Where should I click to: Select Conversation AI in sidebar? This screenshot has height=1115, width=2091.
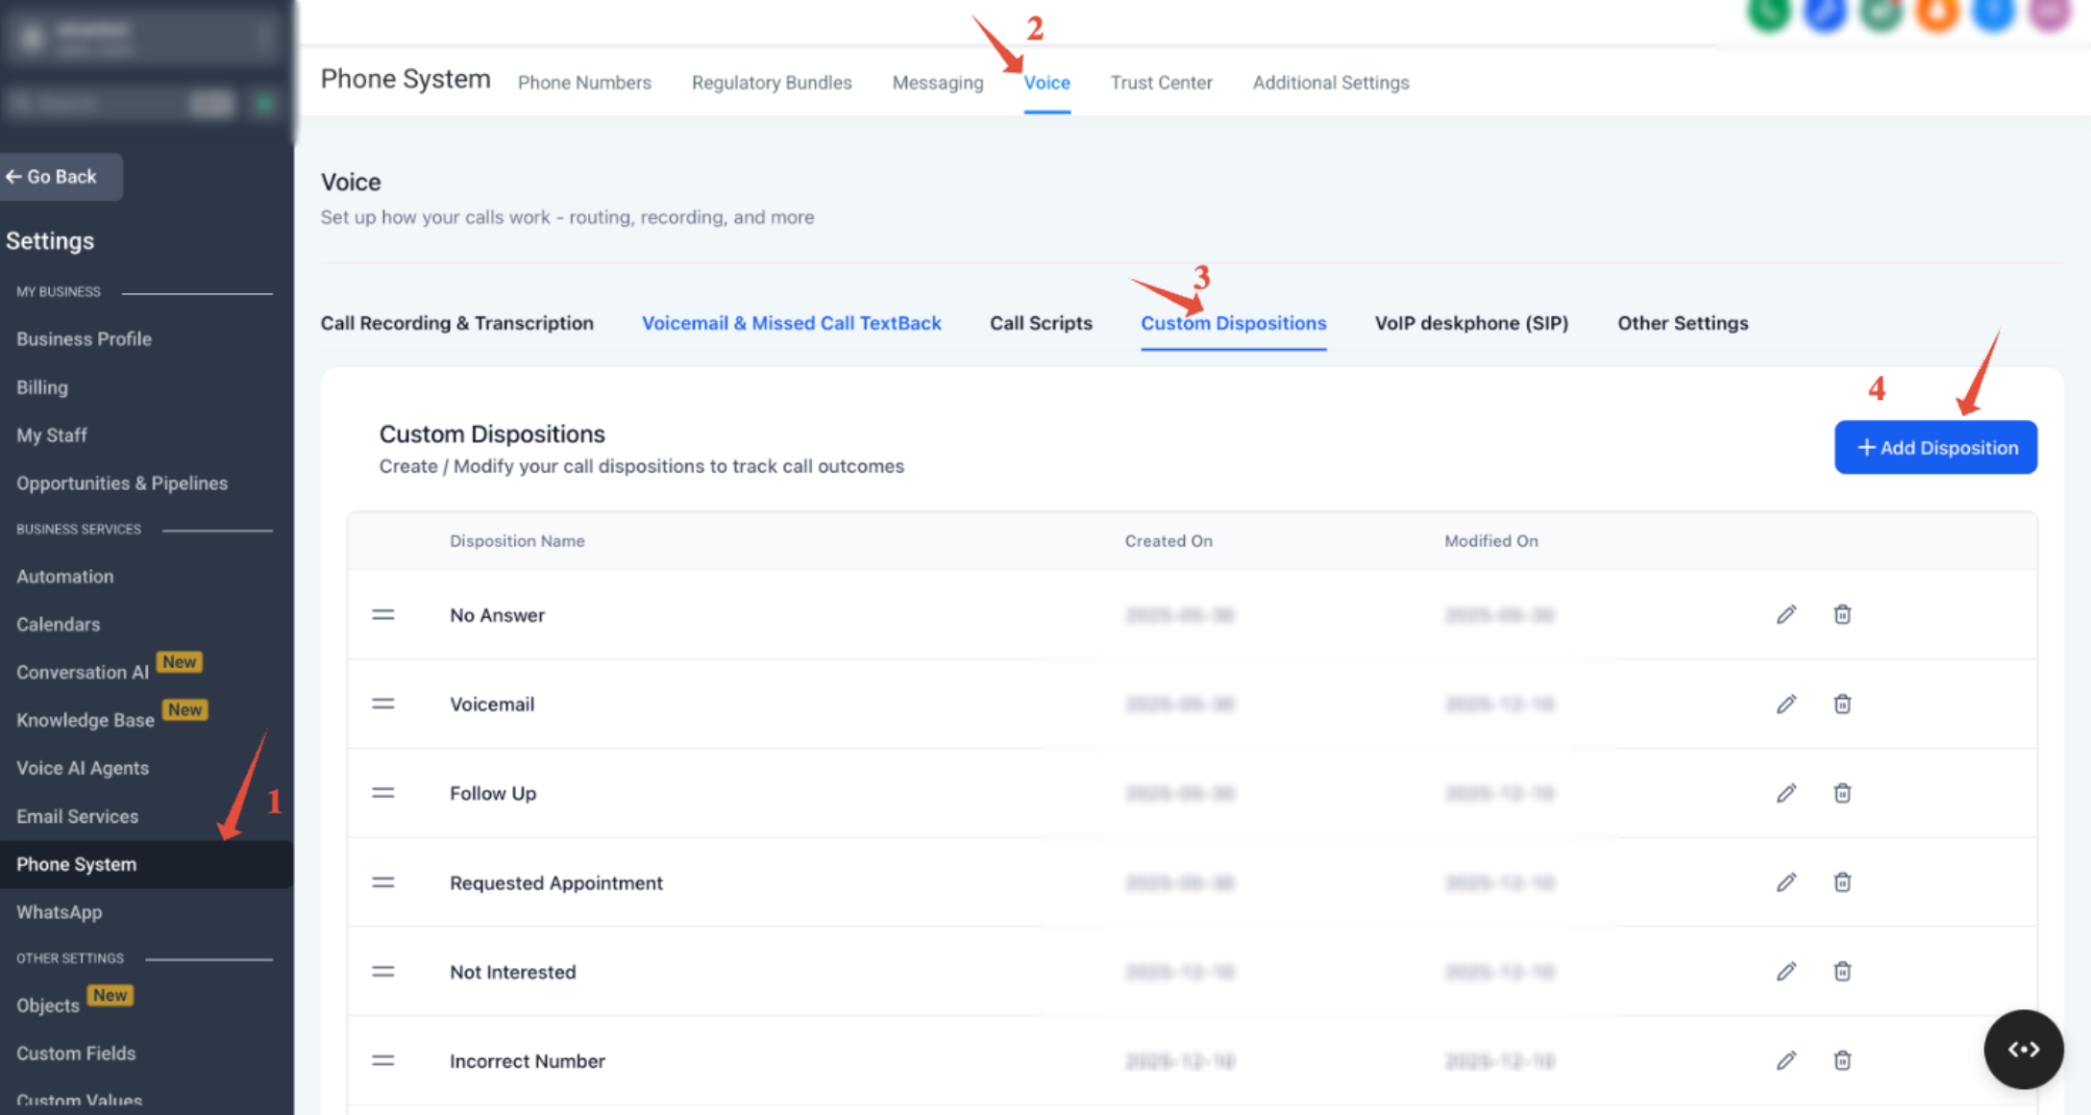point(83,672)
